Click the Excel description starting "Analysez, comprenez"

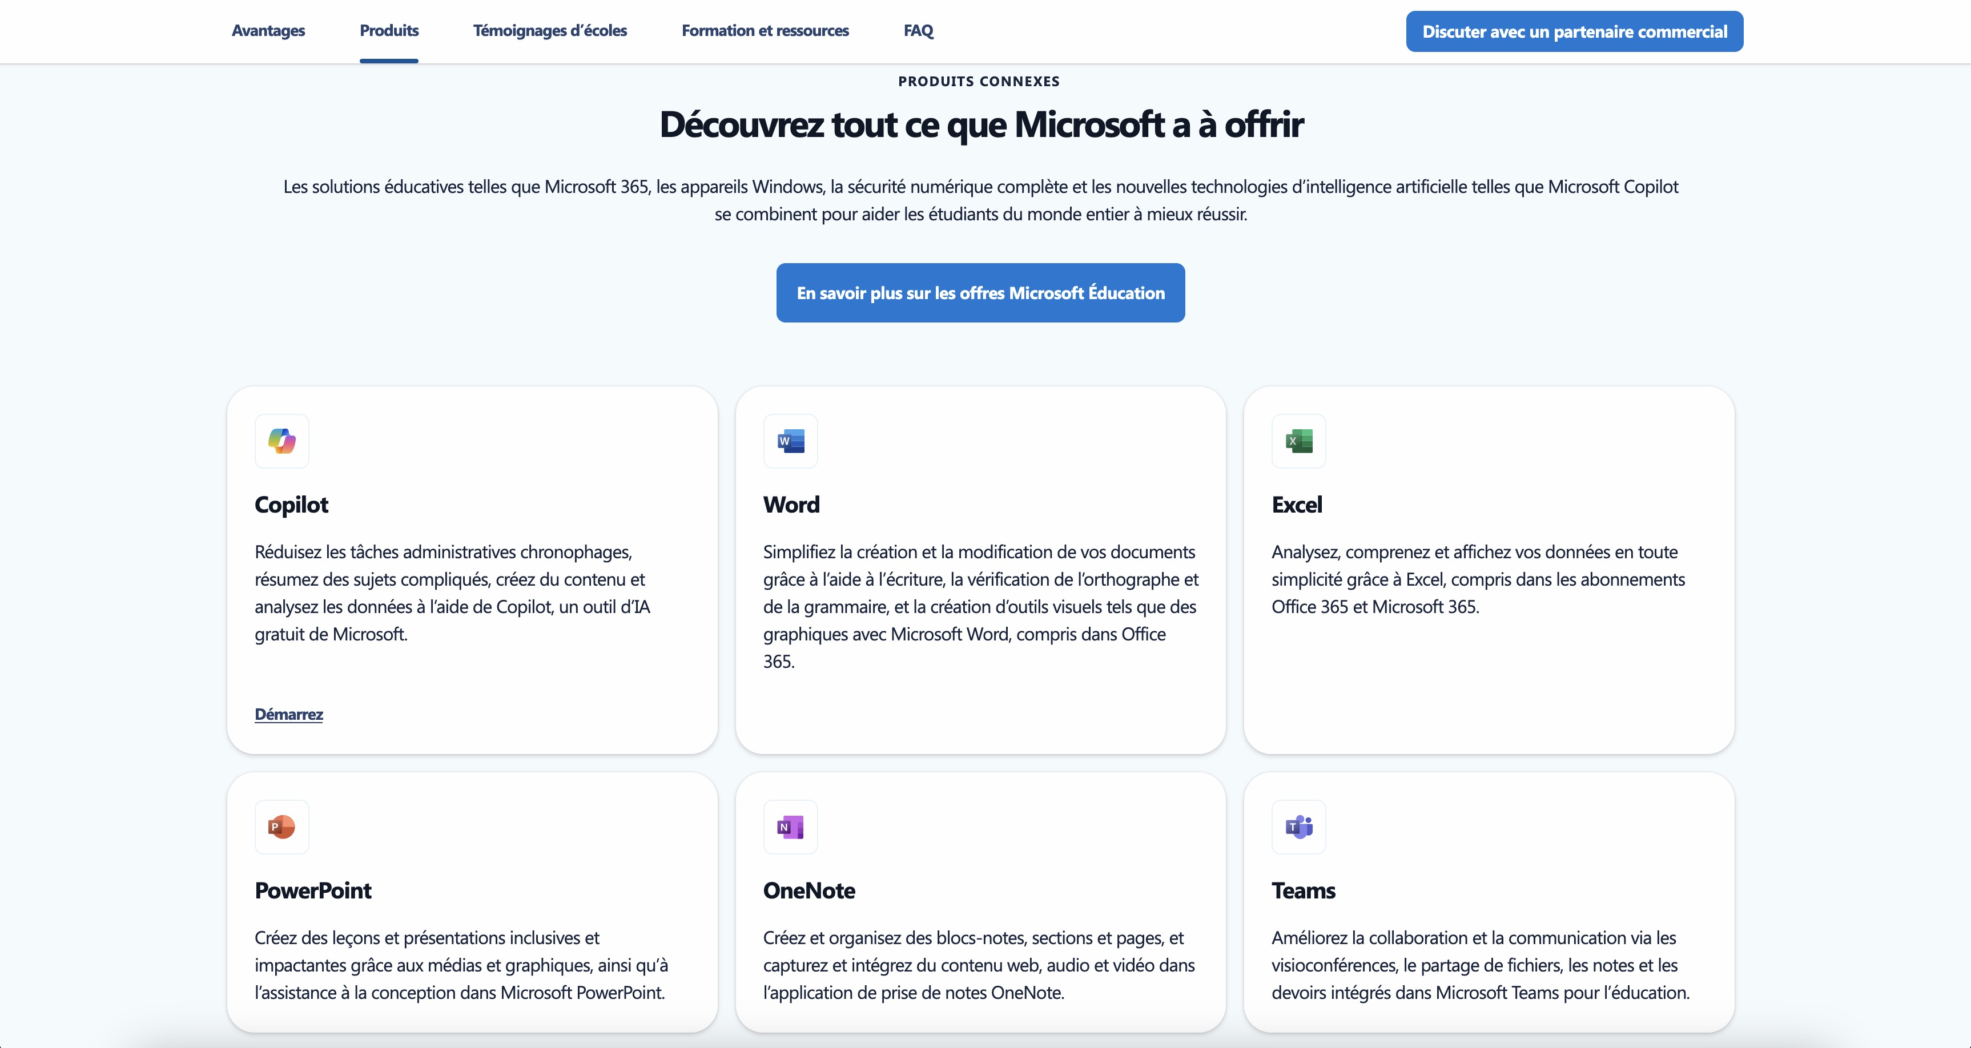tap(1478, 579)
